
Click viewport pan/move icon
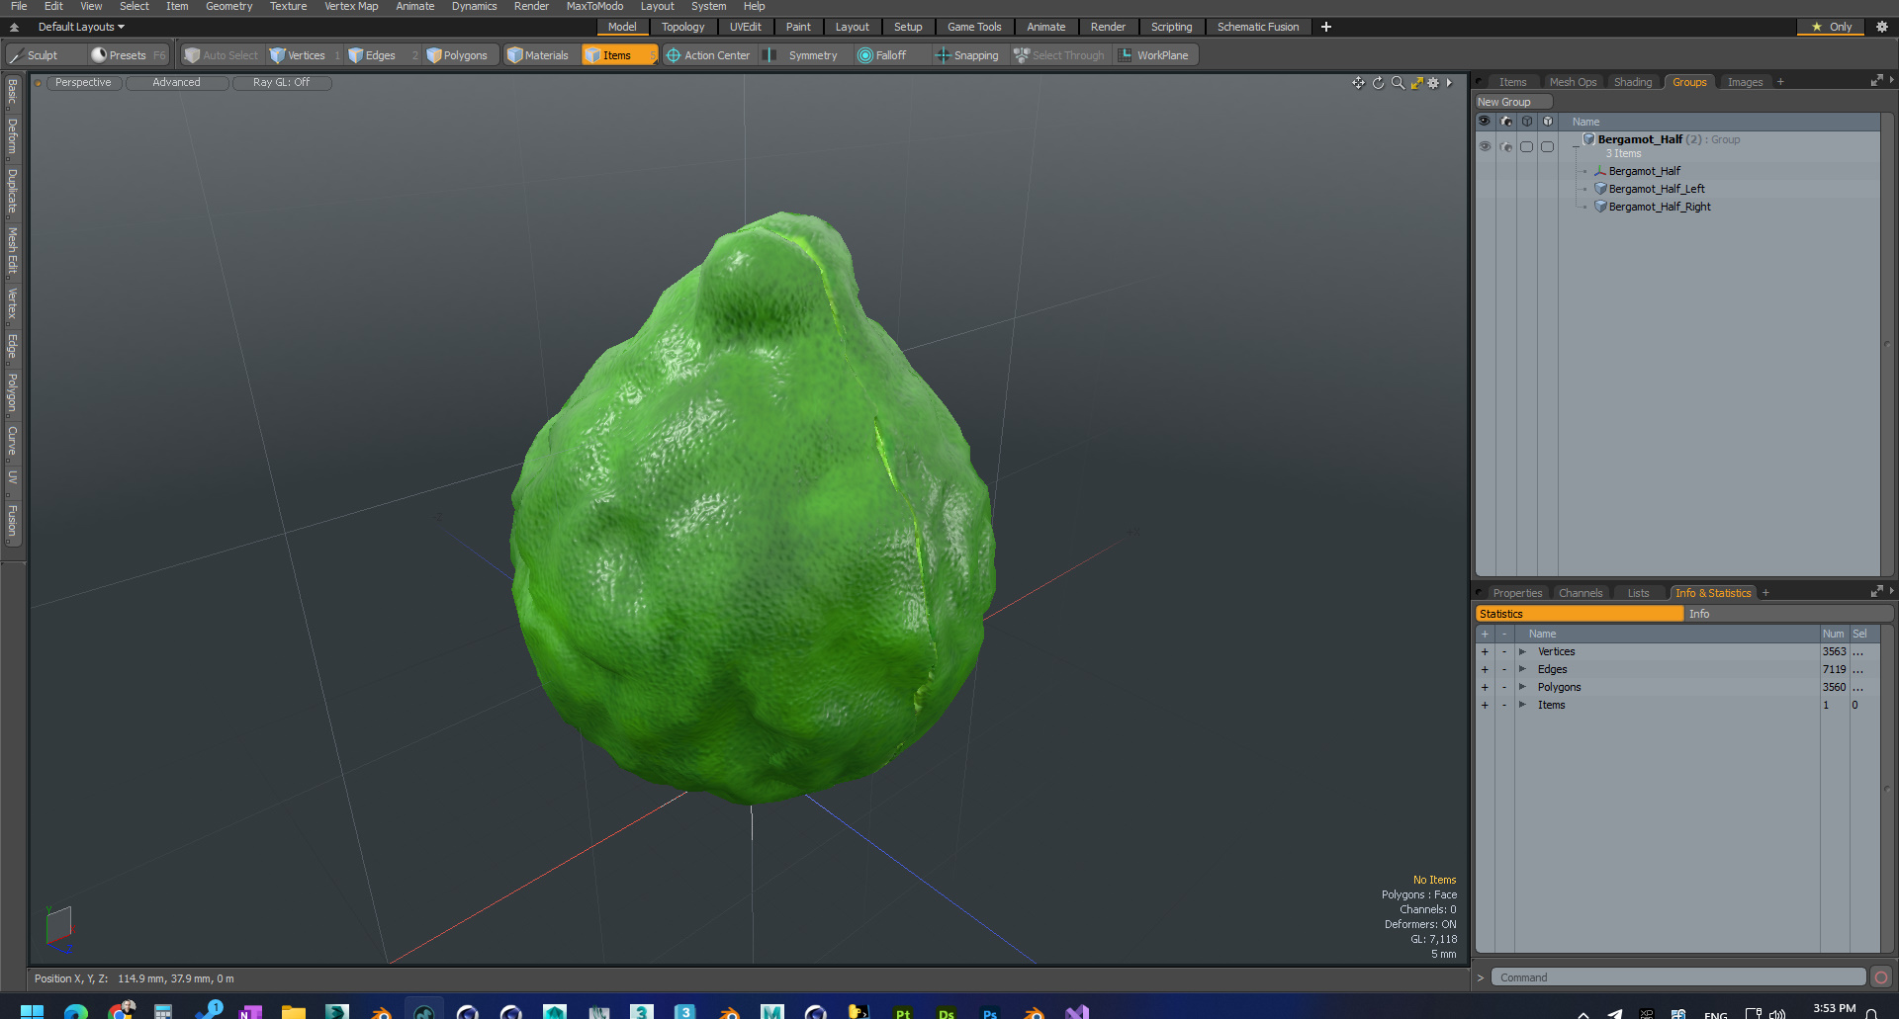click(1358, 83)
